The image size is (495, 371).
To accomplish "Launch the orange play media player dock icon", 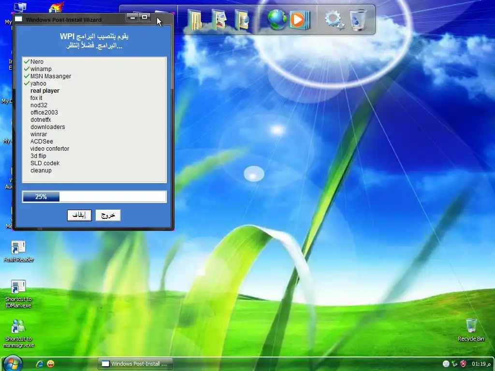I will point(300,20).
